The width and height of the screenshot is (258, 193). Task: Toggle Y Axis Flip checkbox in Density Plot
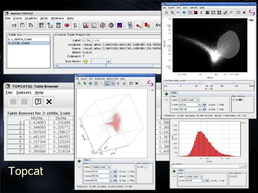pyautogui.click(x=218, y=109)
